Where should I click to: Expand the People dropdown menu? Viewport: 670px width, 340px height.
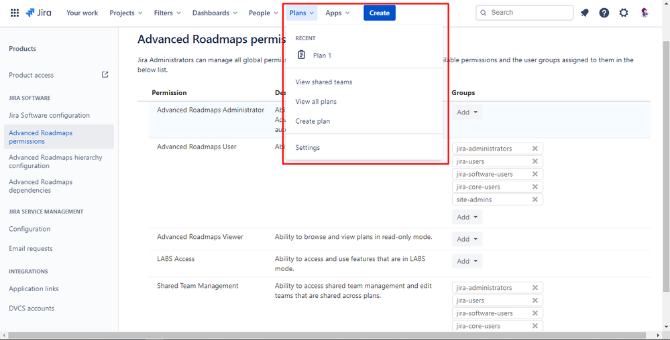click(x=263, y=13)
